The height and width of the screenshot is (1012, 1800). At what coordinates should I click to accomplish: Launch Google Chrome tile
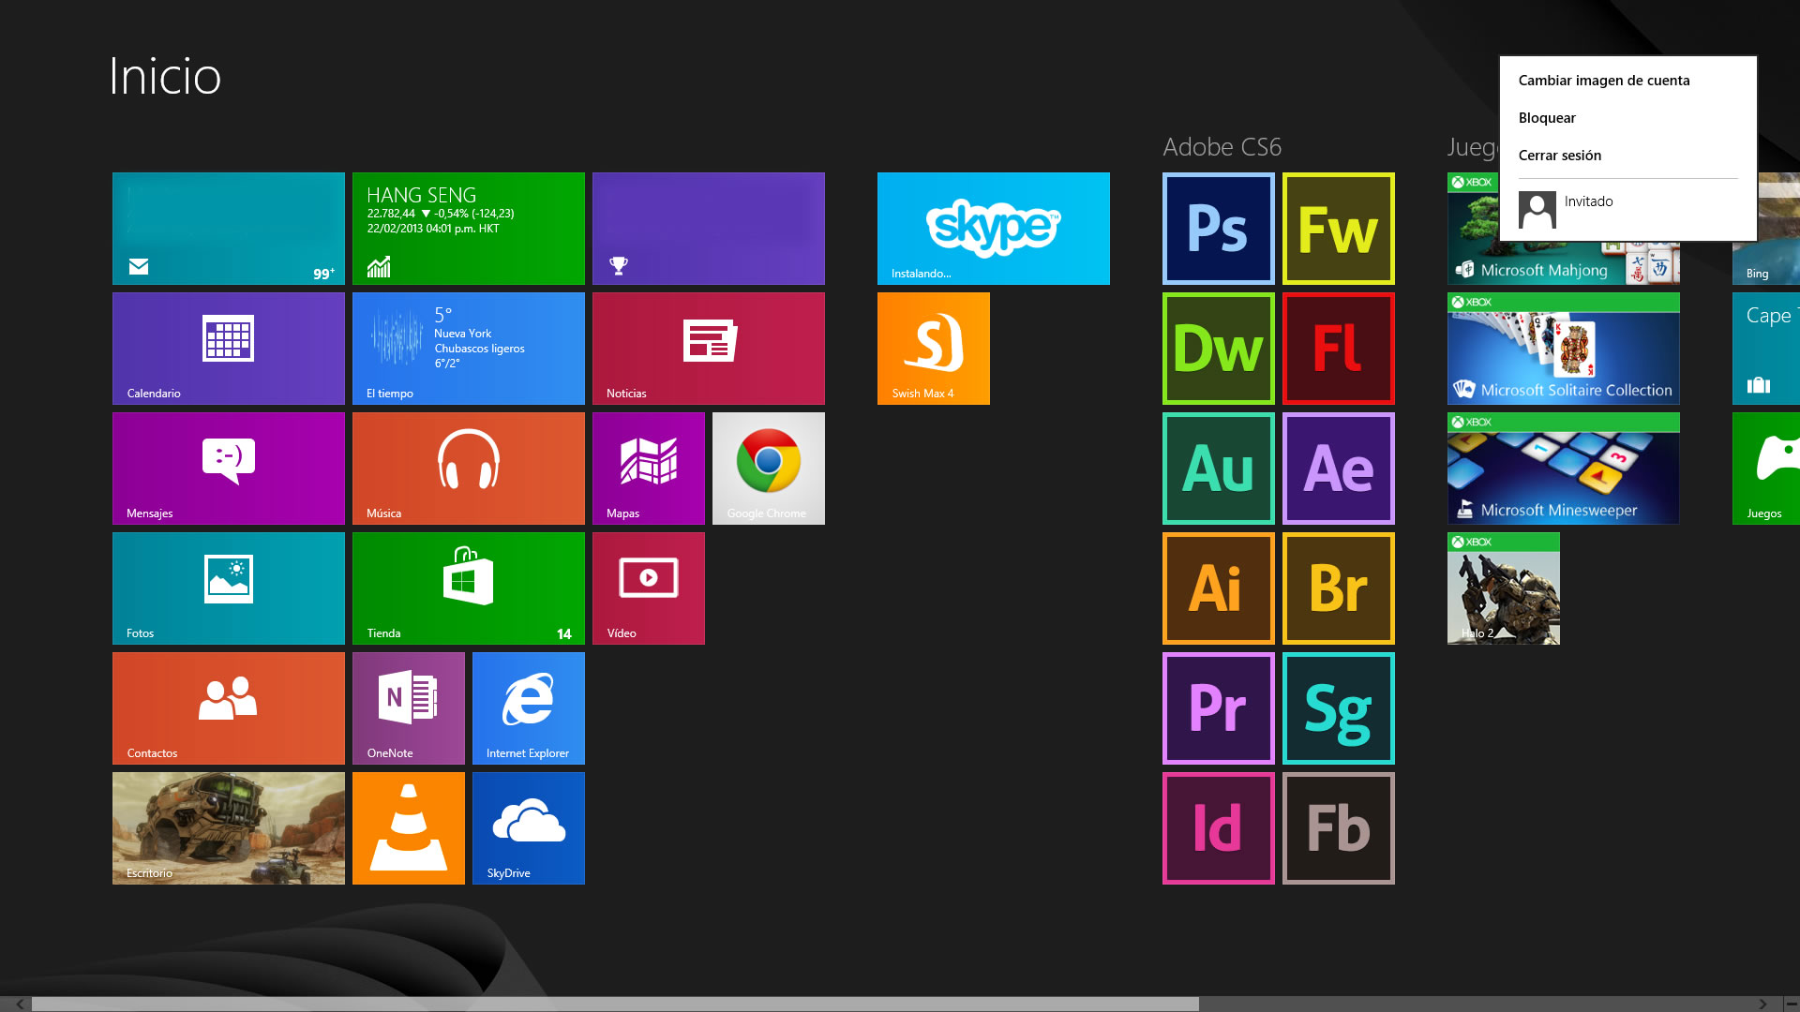769,469
